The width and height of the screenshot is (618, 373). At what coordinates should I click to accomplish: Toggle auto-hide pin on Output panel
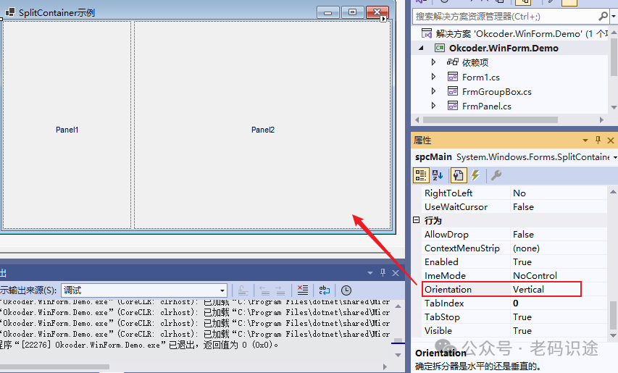coord(383,273)
